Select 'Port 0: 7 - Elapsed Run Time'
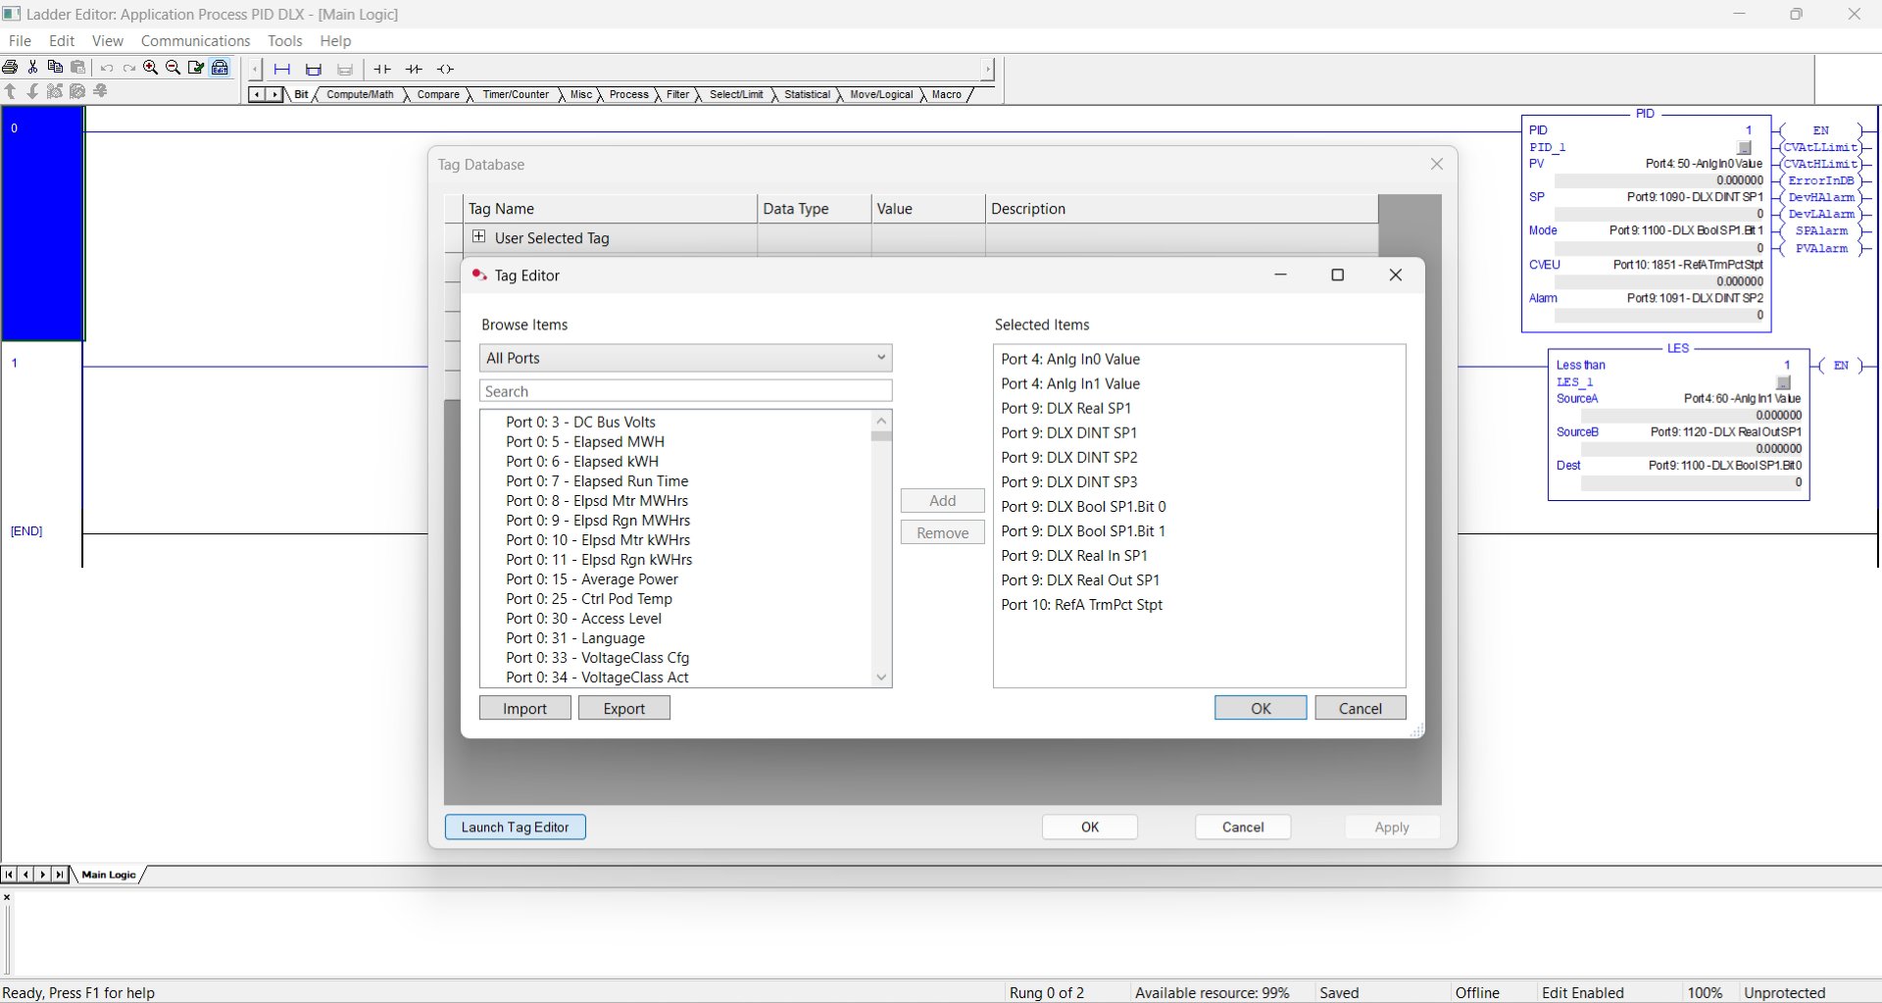This screenshot has width=1882, height=1003. tap(597, 480)
